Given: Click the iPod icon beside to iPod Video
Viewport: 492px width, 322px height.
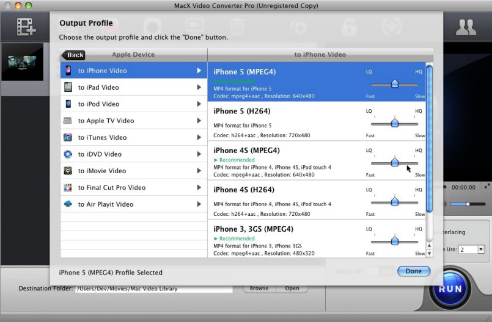Looking at the screenshot, I should coord(67,104).
